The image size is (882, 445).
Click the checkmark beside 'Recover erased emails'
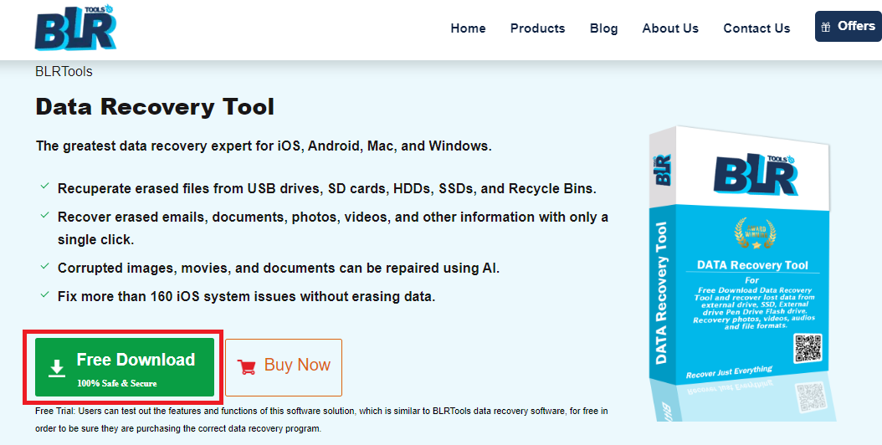click(x=44, y=215)
